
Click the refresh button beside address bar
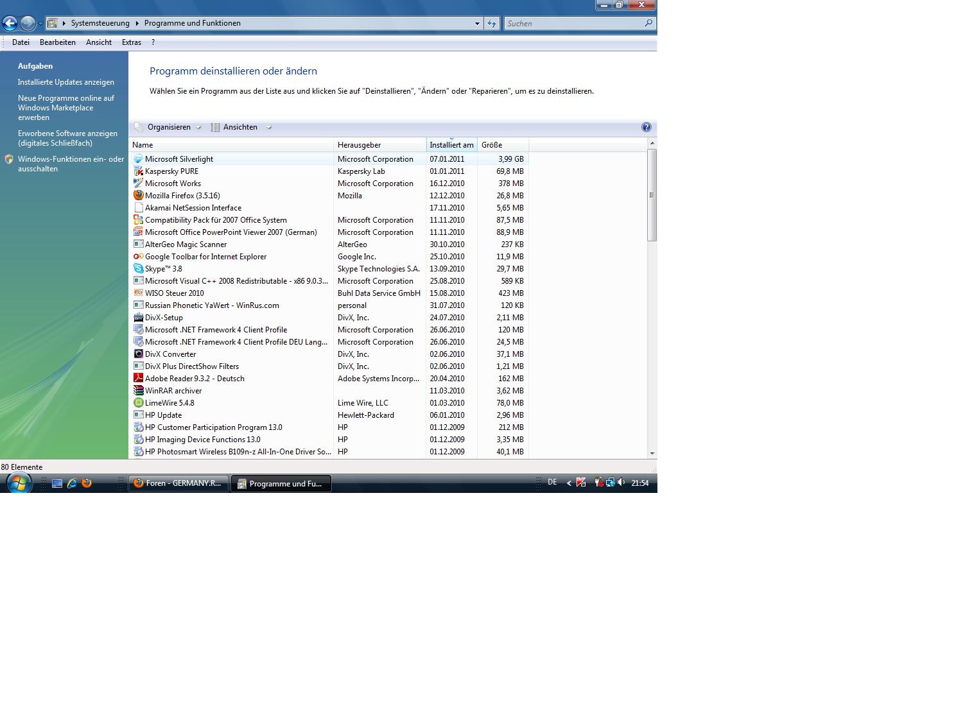492,23
